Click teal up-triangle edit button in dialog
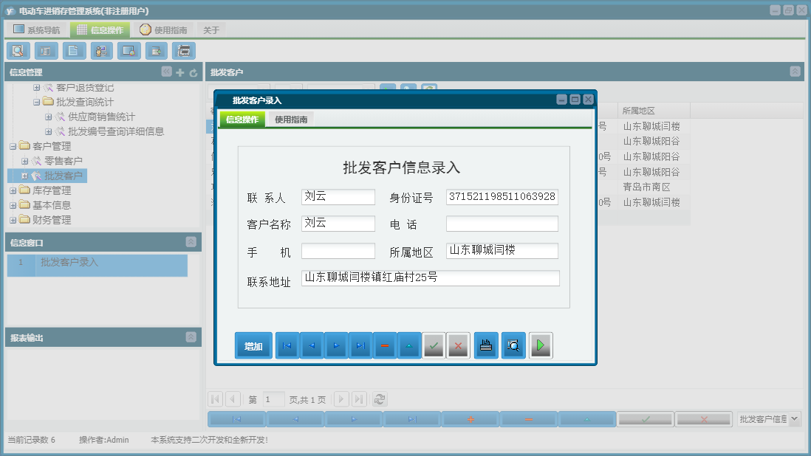The width and height of the screenshot is (811, 456). pyautogui.click(x=409, y=345)
